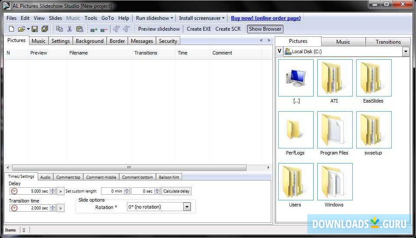Add a slide with the green plus icon

(94, 29)
